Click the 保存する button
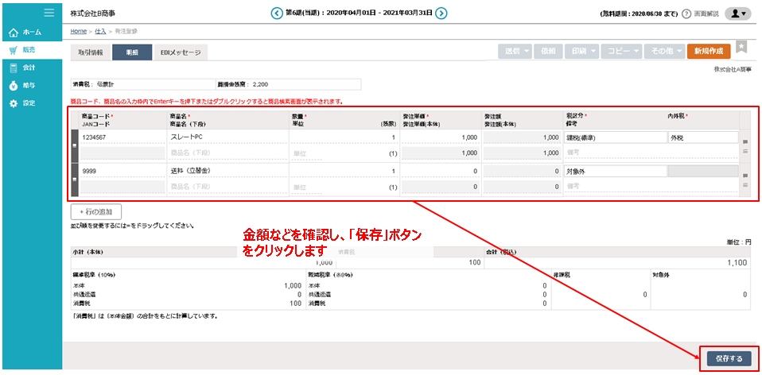This screenshot has width=762, height=375. coord(728,359)
